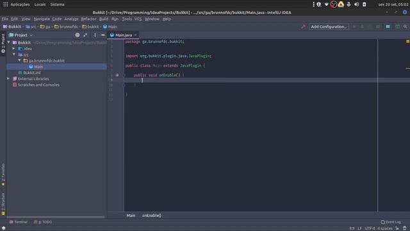Image resolution: width=410 pixels, height=231 pixels.
Task: Click Expand All arrows in Project panel
Action: pos(85,35)
